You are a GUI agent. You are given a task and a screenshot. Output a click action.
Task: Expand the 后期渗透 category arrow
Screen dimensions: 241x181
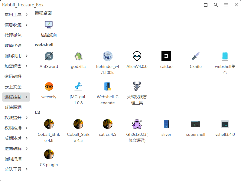tap(27, 138)
